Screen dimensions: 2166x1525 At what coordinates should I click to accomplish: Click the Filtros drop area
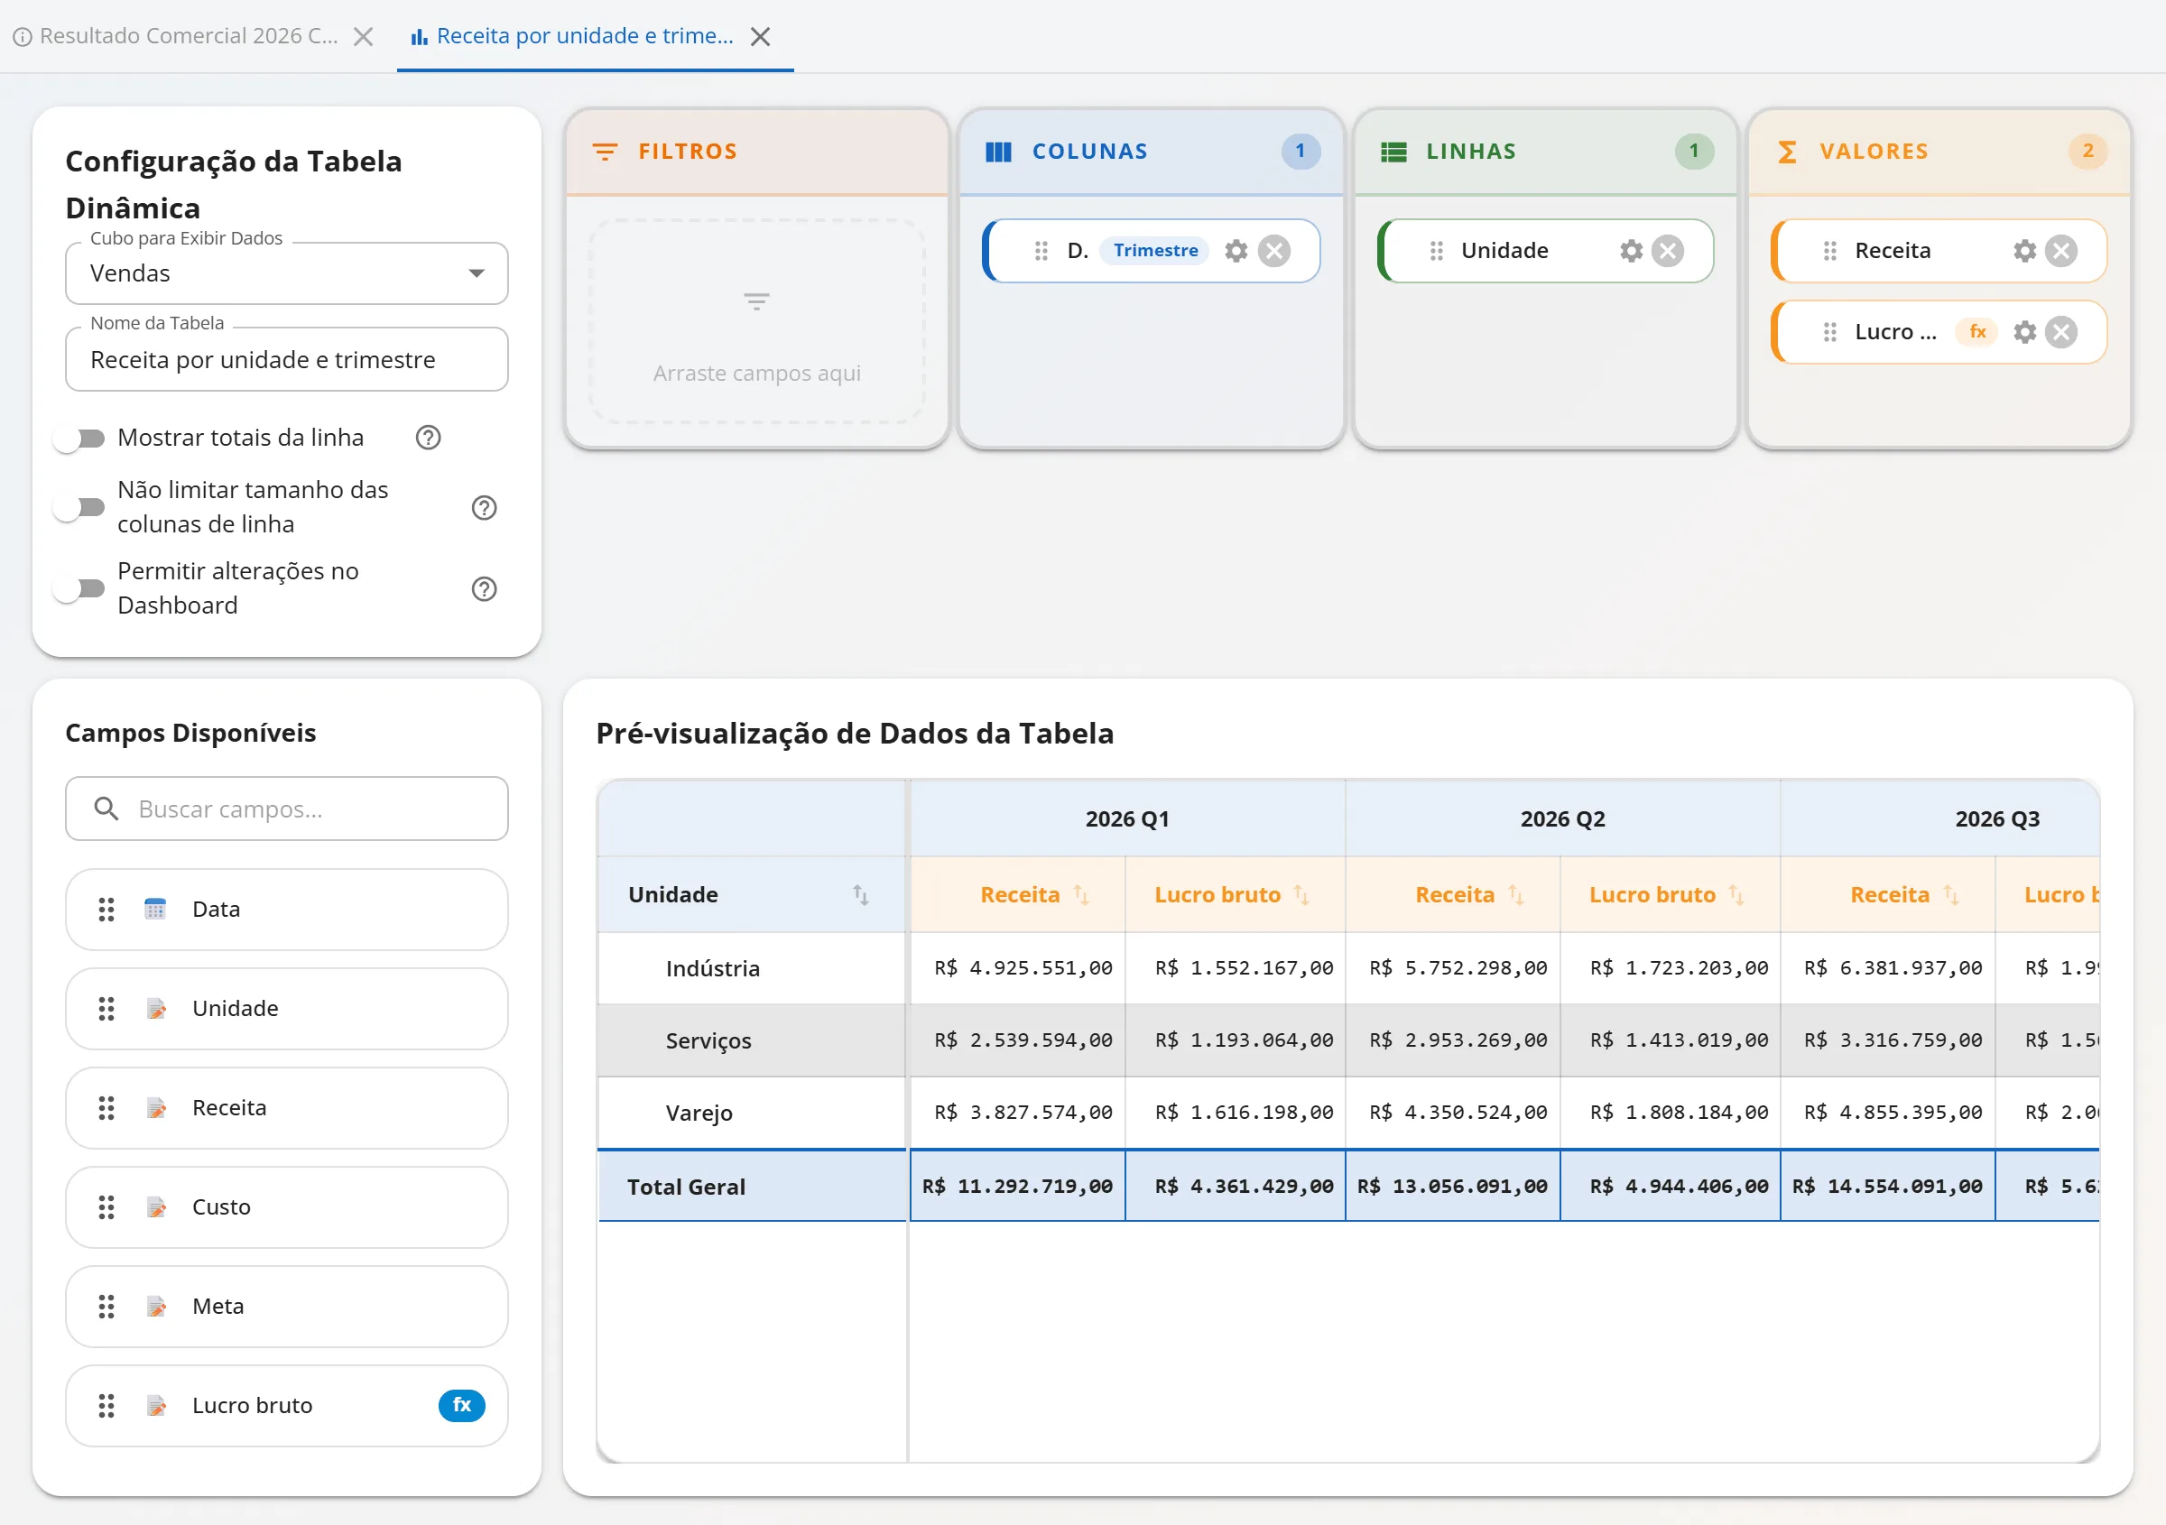point(756,321)
